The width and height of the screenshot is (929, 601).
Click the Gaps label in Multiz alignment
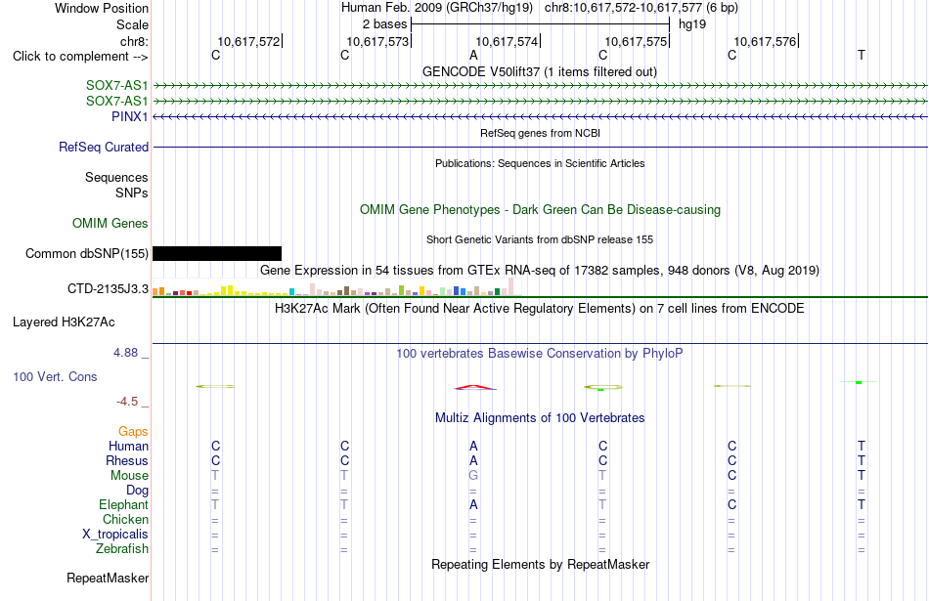coord(133,431)
